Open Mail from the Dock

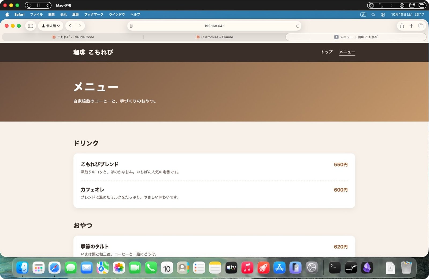pyautogui.click(x=87, y=267)
